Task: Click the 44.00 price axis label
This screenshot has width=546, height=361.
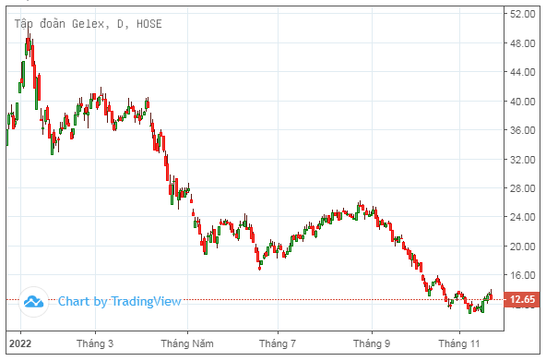Action: [x=522, y=73]
